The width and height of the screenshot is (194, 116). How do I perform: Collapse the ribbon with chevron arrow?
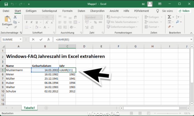tap(191, 33)
